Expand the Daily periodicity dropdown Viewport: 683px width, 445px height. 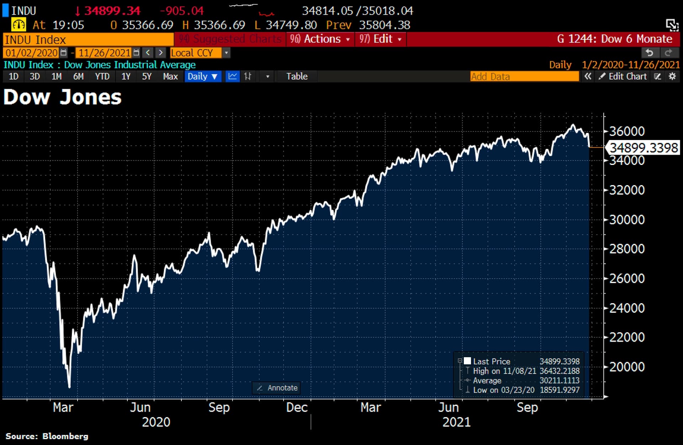tap(202, 76)
